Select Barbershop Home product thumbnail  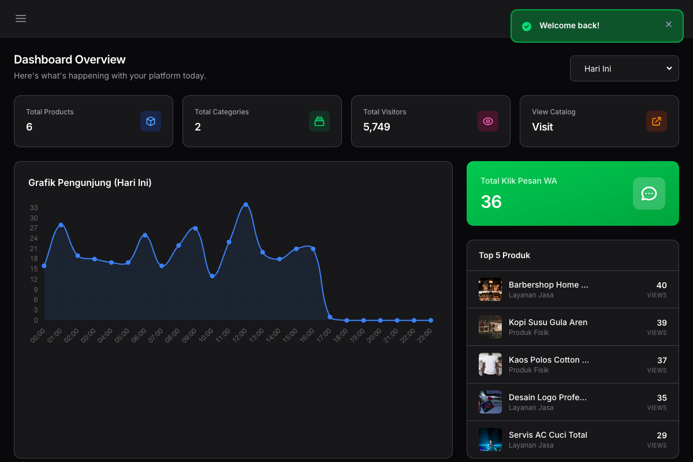(490, 289)
